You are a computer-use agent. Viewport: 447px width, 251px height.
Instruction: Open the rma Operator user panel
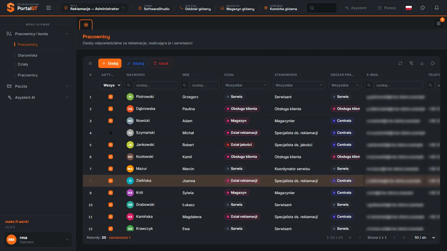click(38, 240)
